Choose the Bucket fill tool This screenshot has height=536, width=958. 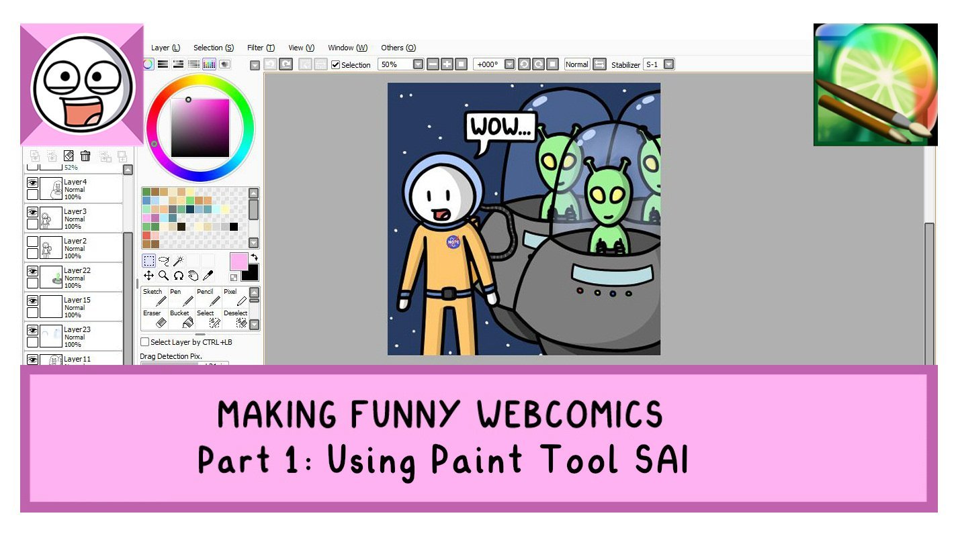(x=181, y=319)
